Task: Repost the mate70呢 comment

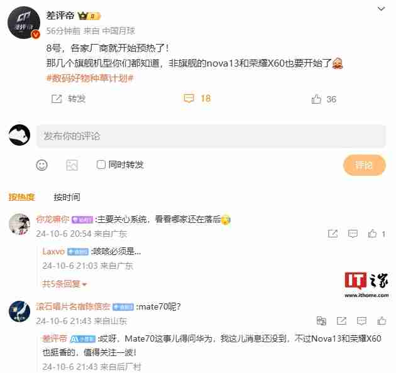Action: coord(341,321)
